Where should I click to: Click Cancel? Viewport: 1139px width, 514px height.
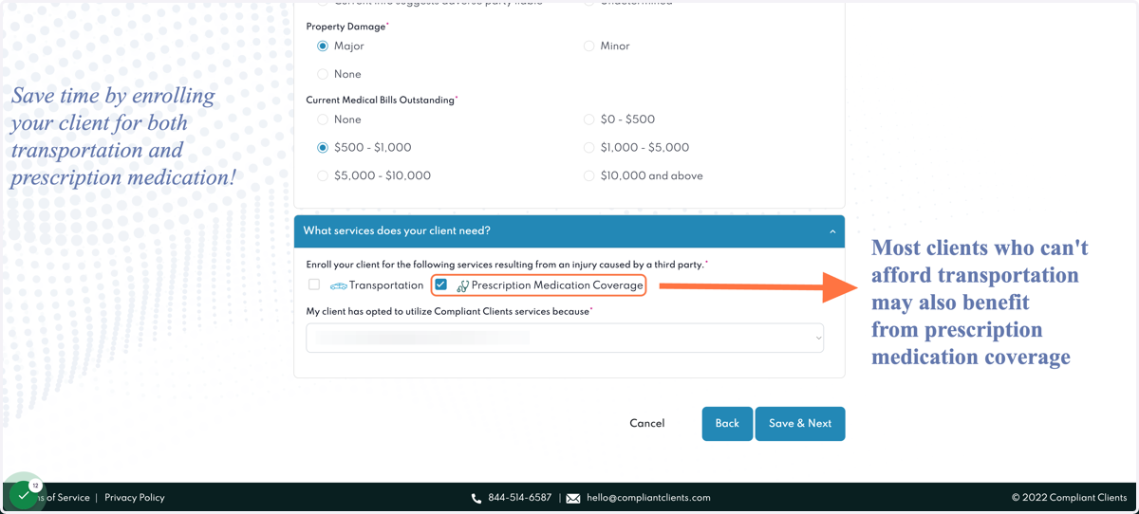(x=647, y=424)
